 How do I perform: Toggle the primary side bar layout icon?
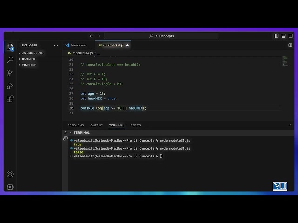tap(277, 36)
